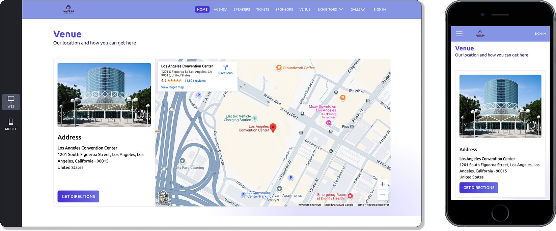Click the venue photo in mobile preview
Image resolution: width=556 pixels, height=231 pixels.
[x=500, y=106]
